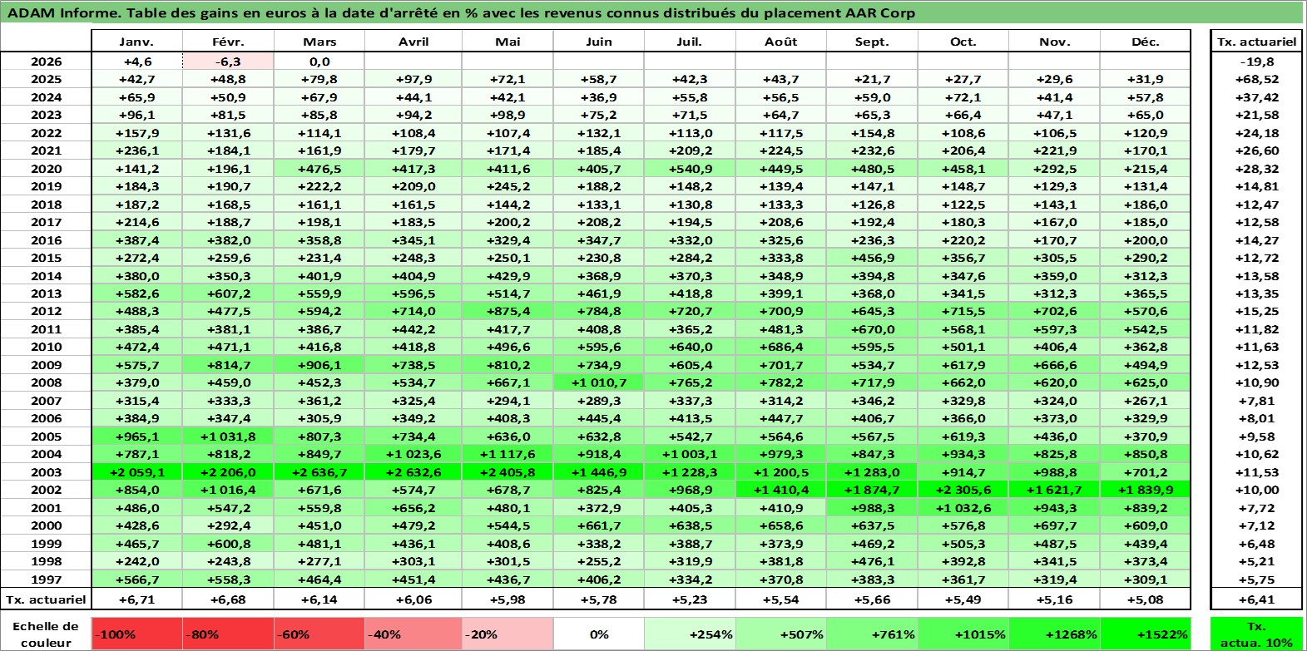
Task: Click the +697,7 cell in 2000
Action: 1054,525
